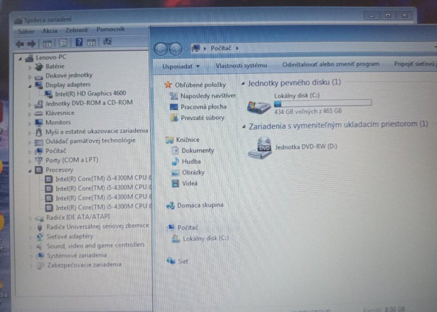437x312 pixels.
Task: Expand the Jednotky DVD-ROM a CD-ROM node
Action: pos(29,105)
